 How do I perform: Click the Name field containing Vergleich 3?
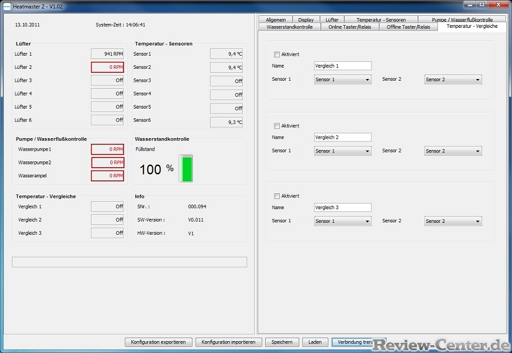click(x=342, y=207)
